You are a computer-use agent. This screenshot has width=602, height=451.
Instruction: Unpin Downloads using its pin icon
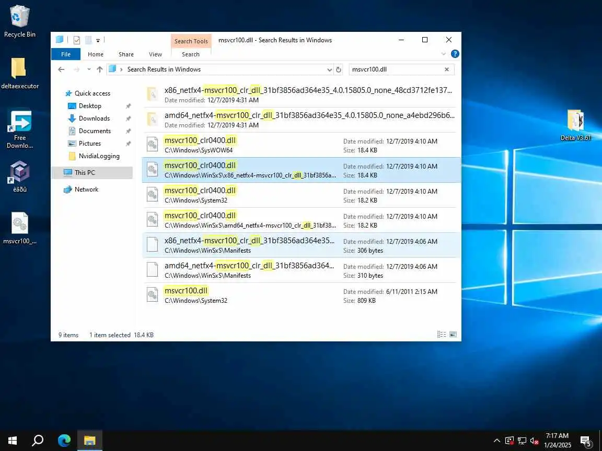click(x=128, y=118)
